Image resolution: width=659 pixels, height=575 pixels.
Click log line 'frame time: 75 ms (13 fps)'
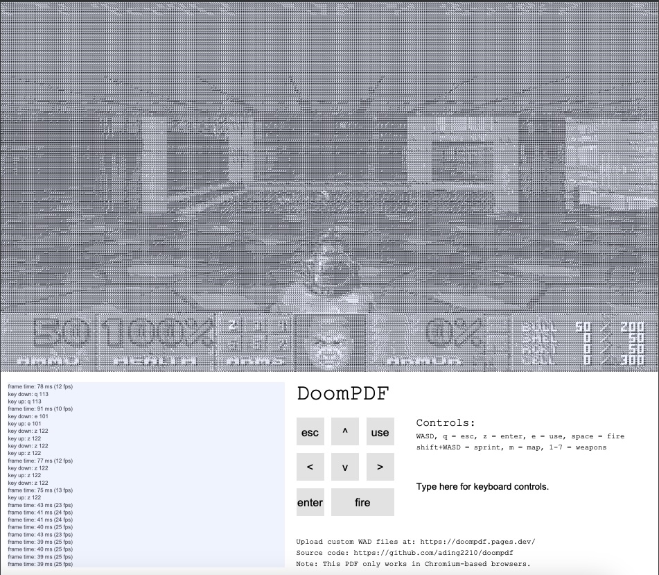(40, 490)
